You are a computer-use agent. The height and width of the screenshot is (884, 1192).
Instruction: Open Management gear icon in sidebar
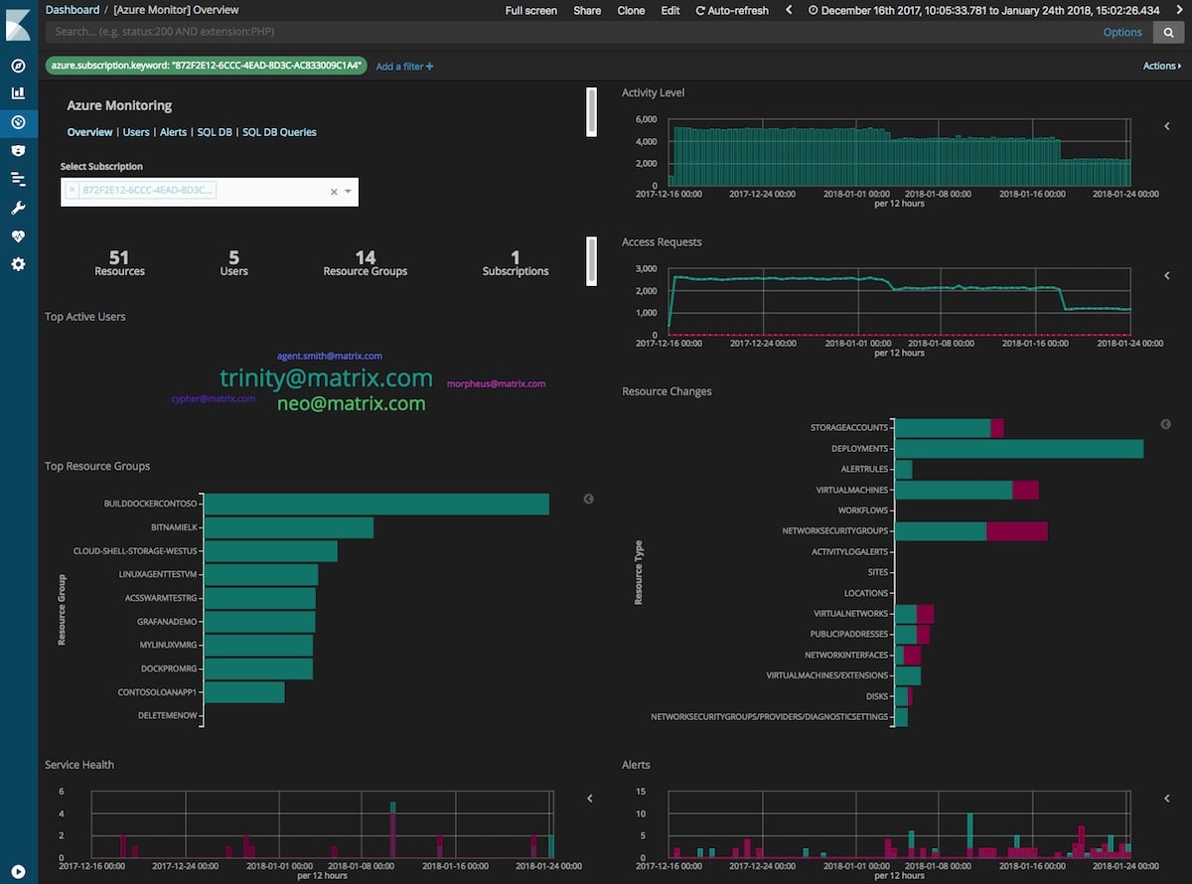[x=18, y=264]
